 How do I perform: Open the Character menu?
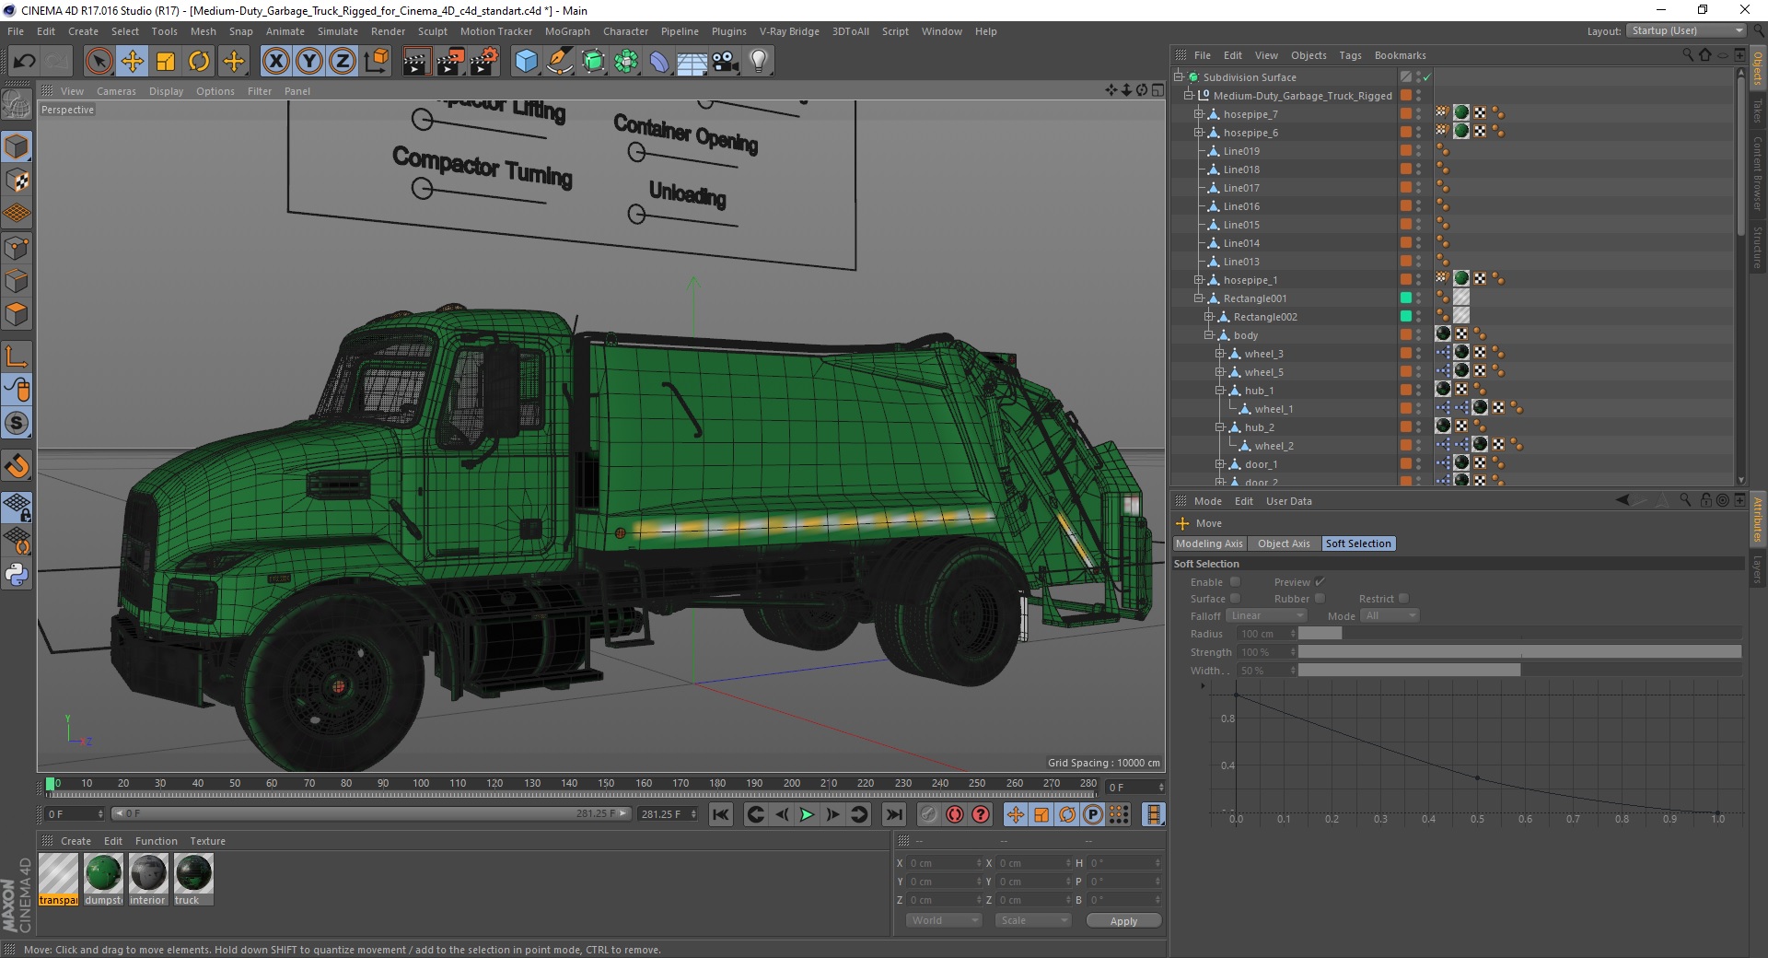point(625,31)
